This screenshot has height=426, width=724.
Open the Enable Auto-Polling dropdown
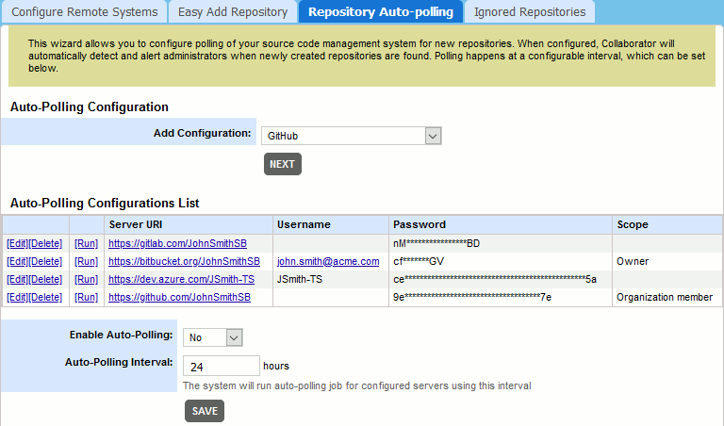215,336
